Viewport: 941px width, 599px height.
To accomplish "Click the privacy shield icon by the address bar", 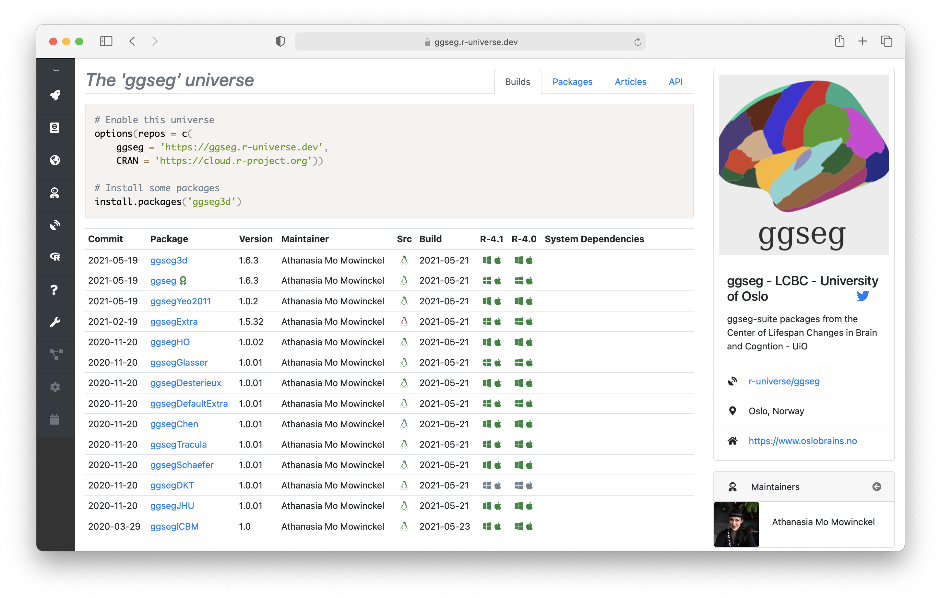I will coord(280,41).
